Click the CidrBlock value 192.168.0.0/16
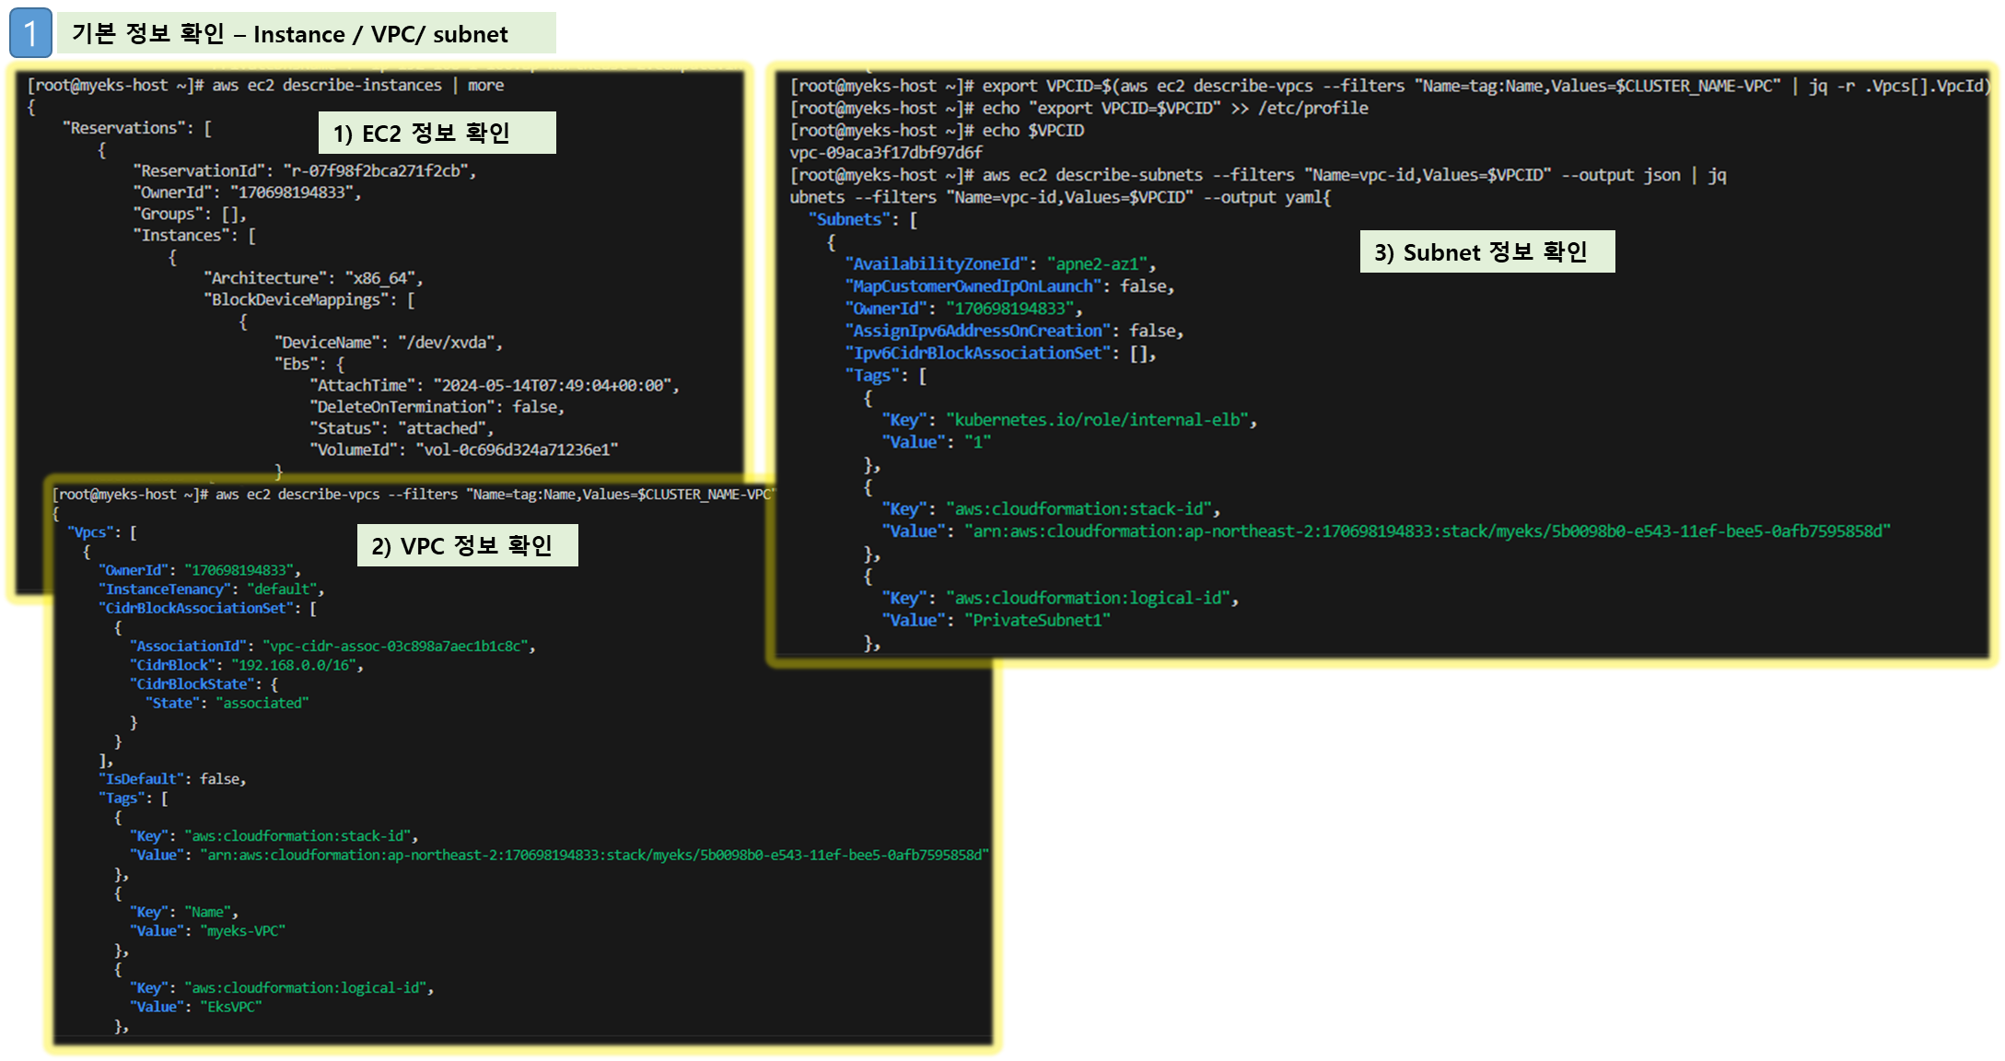This screenshot has width=2005, height=1061. (x=295, y=665)
